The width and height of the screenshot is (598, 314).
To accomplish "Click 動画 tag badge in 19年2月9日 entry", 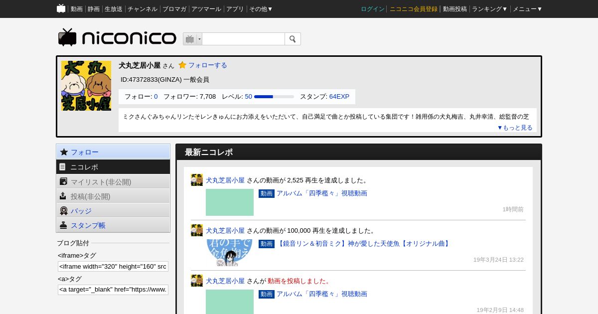I will [267, 294].
